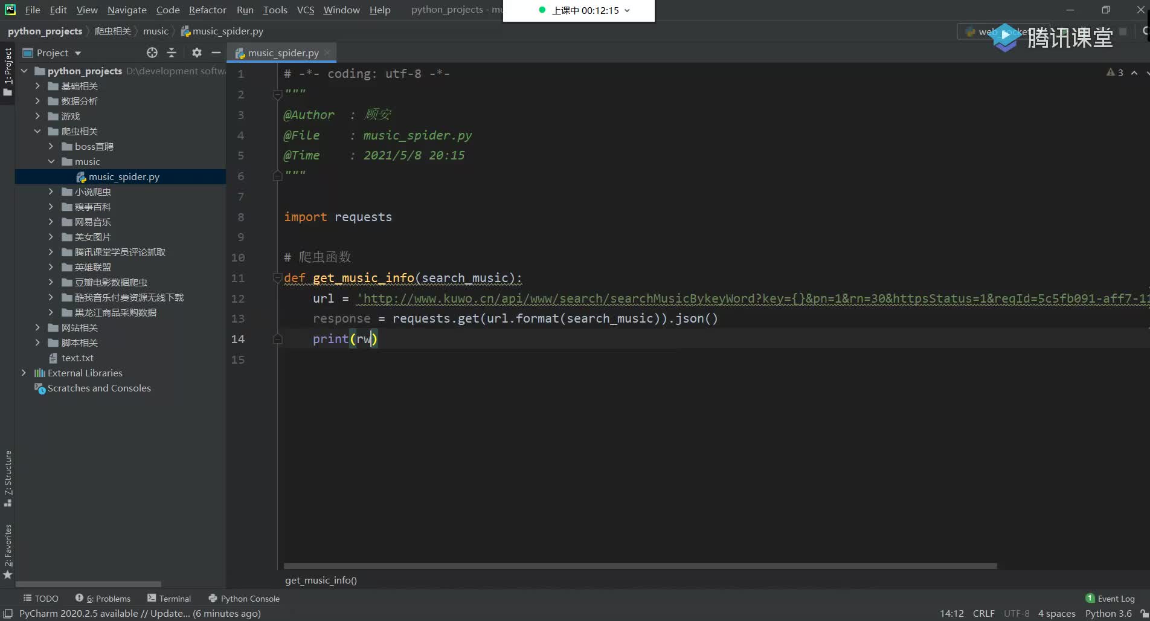This screenshot has width=1150, height=621.
Task: Fold the docstring at line 2
Action: [277, 95]
